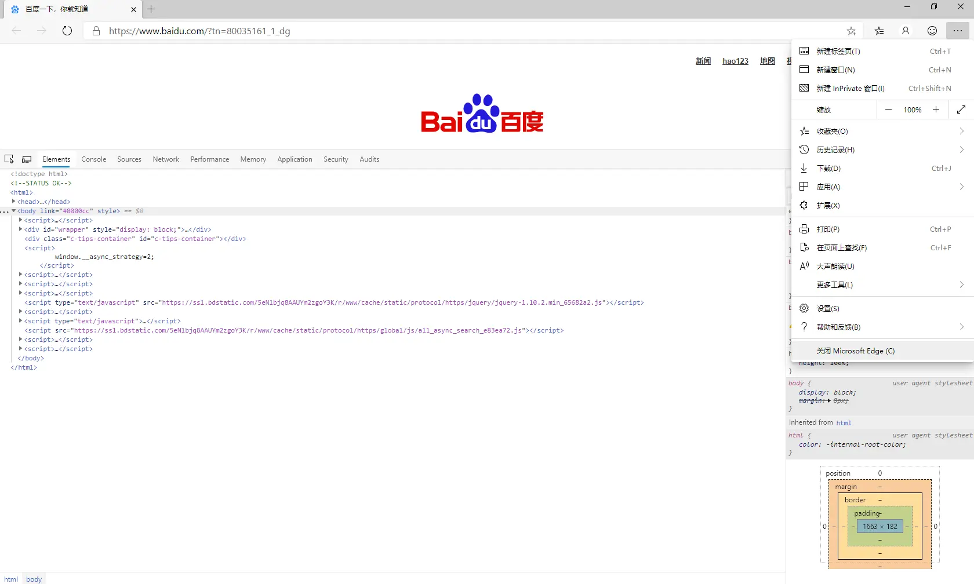Click the three-dot settings menu button

pyautogui.click(x=958, y=31)
